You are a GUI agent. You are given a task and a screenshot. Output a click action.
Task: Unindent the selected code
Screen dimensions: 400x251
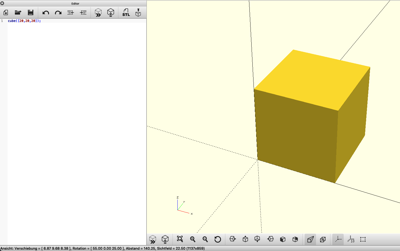point(71,12)
